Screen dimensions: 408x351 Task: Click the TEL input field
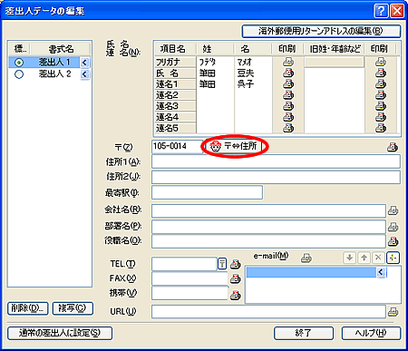coord(184,264)
